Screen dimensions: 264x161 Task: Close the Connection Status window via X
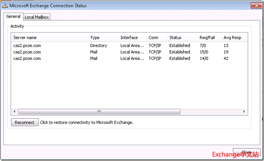(256, 6)
